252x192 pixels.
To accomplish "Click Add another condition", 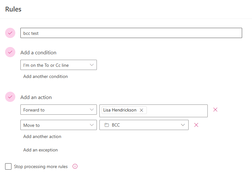I will tap(46, 76).
